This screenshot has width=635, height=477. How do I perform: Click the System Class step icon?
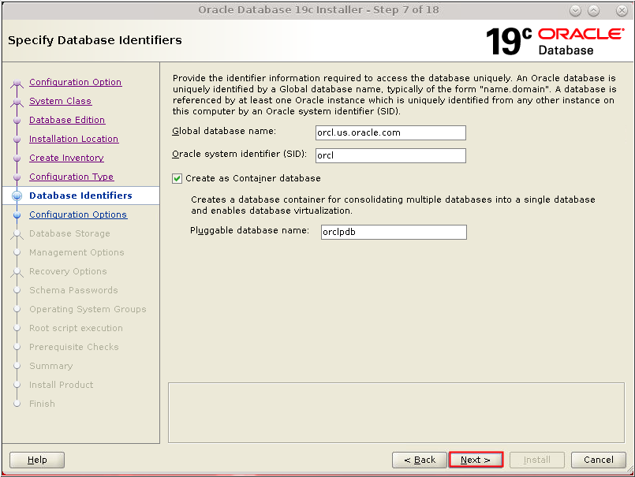click(19, 101)
